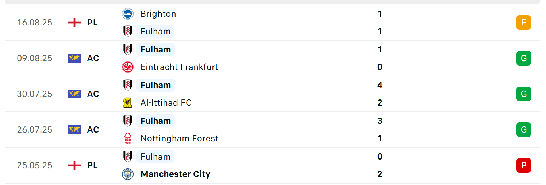Click Fulham crest in the Brighton match

[x=128, y=31]
